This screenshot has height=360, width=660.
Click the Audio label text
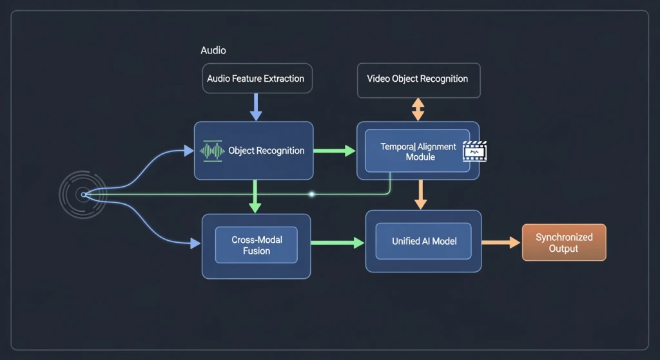[213, 50]
